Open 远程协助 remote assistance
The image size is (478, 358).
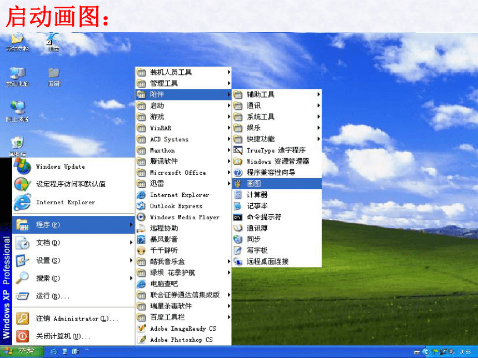coord(183,228)
